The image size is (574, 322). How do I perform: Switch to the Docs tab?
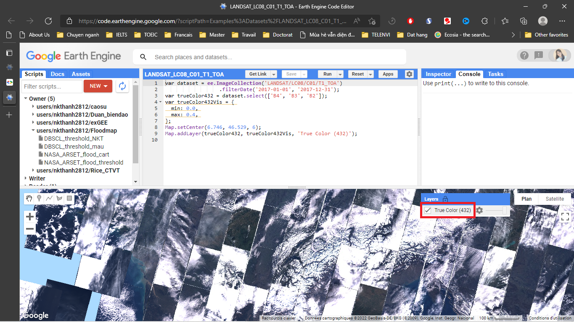coord(58,74)
